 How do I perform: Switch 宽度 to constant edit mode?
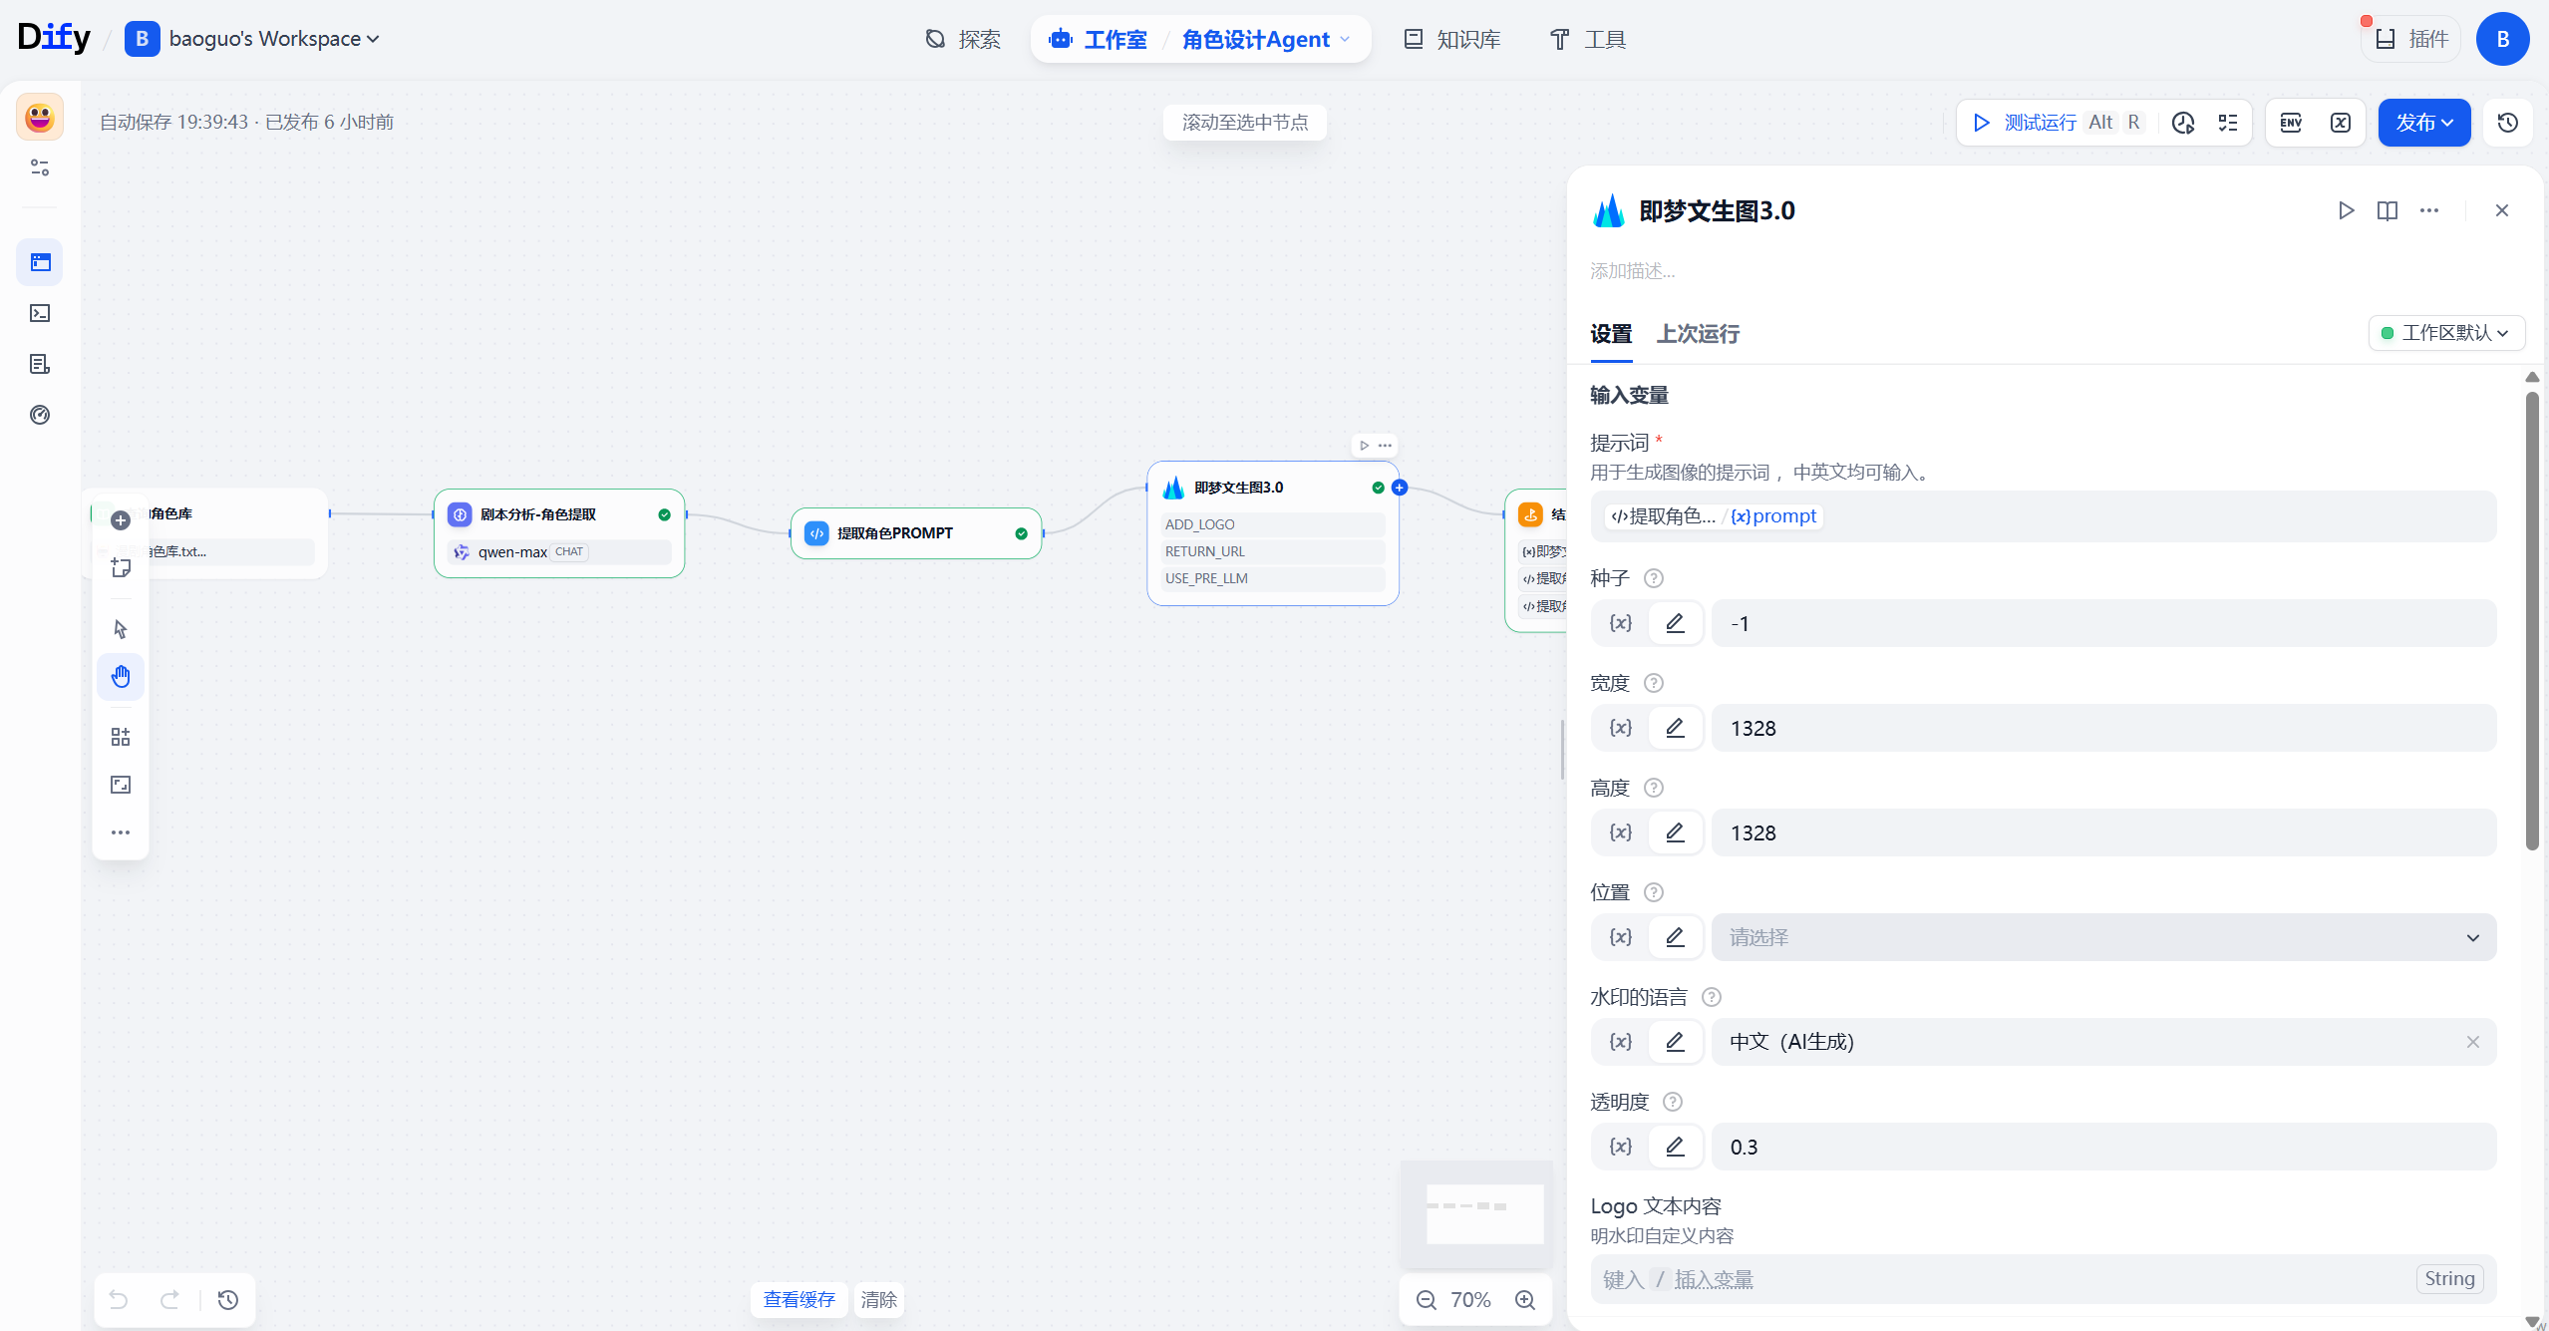[1676, 728]
